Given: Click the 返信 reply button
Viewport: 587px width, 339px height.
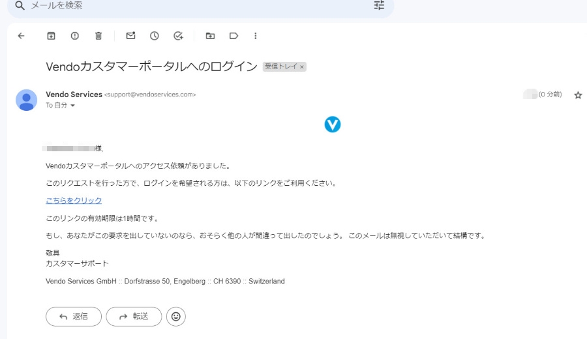Looking at the screenshot, I should click(x=74, y=317).
